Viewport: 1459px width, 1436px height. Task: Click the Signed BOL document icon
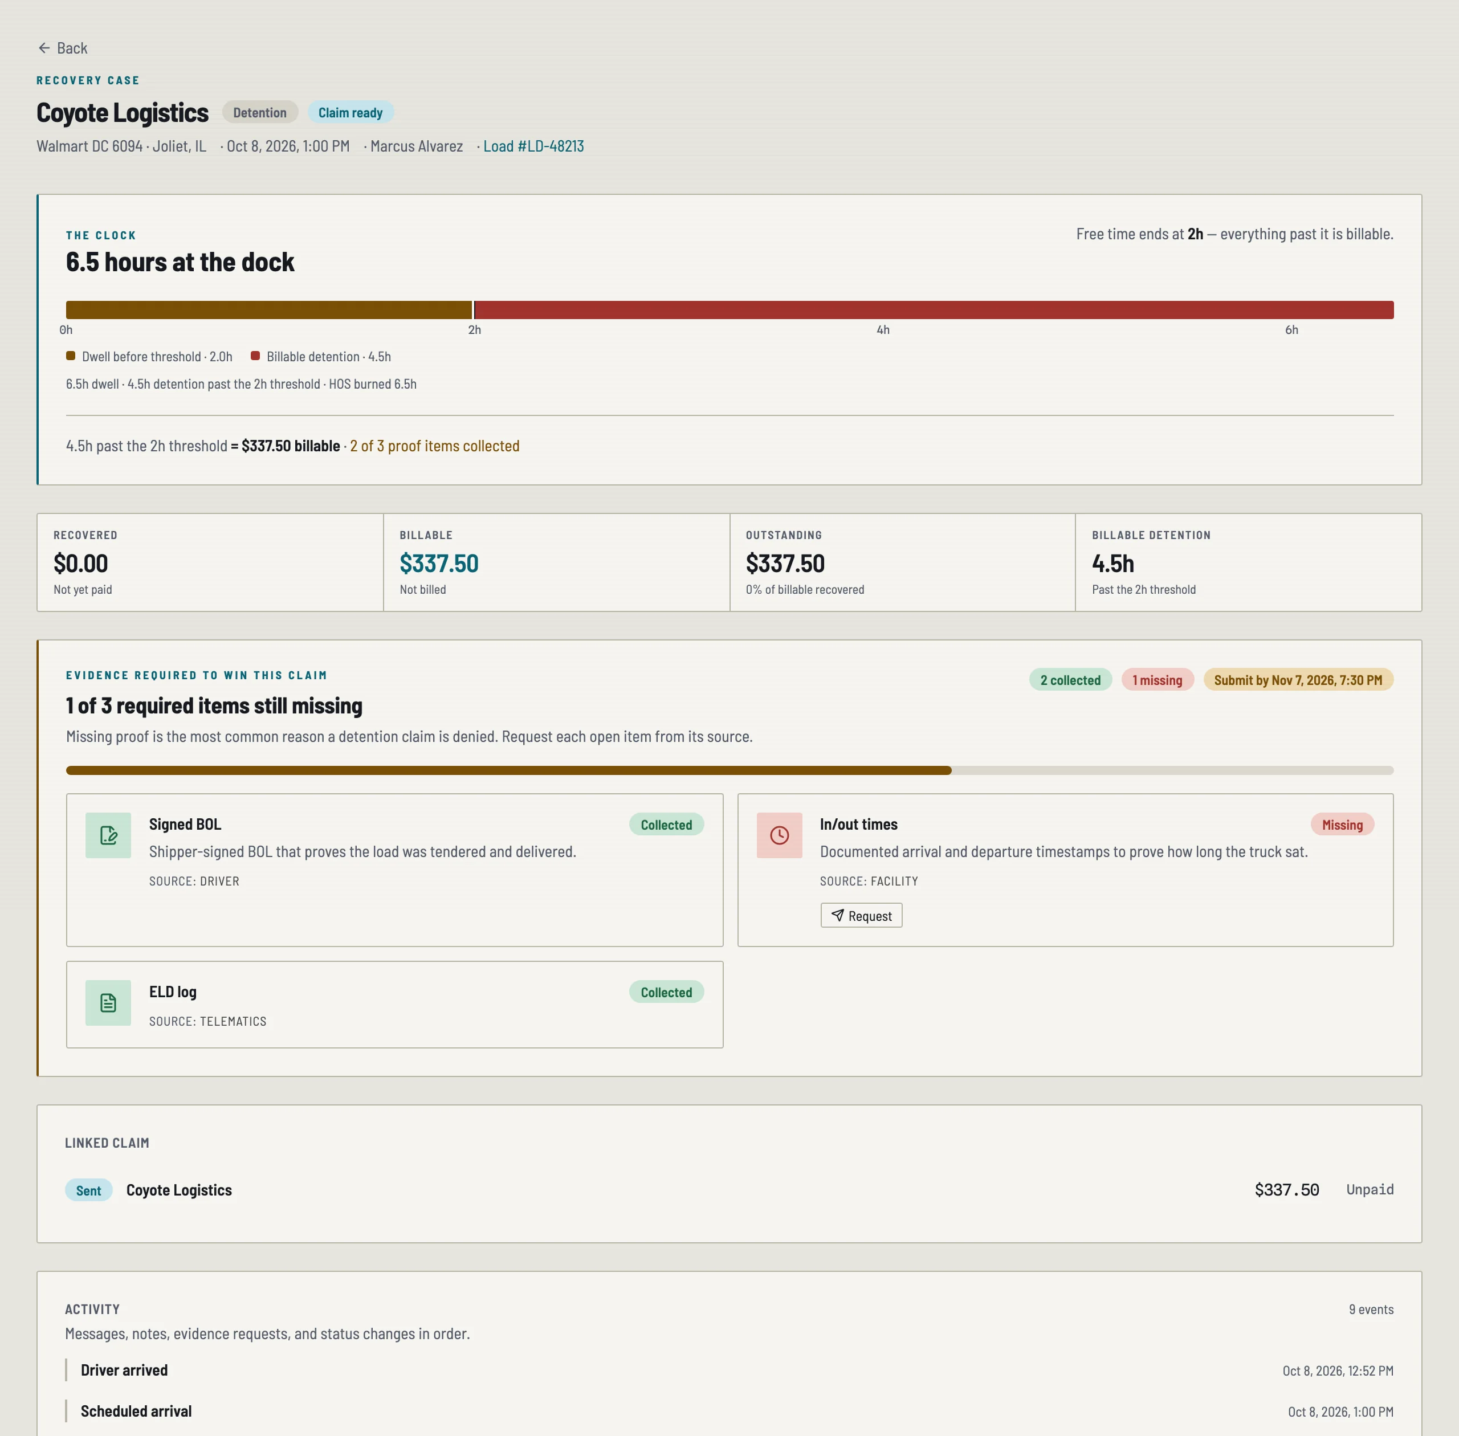(108, 835)
